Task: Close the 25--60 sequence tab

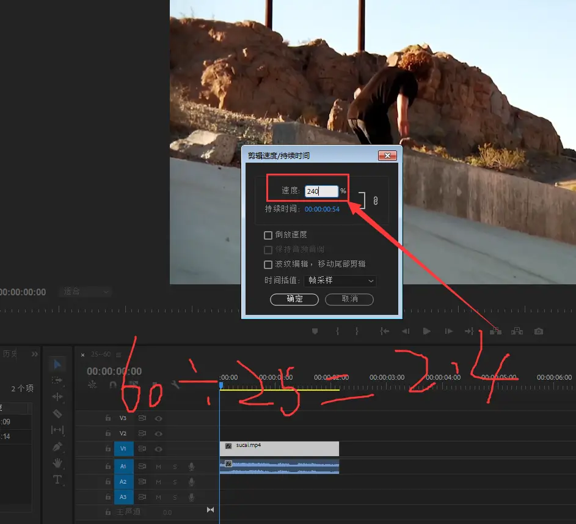Action: [82, 355]
